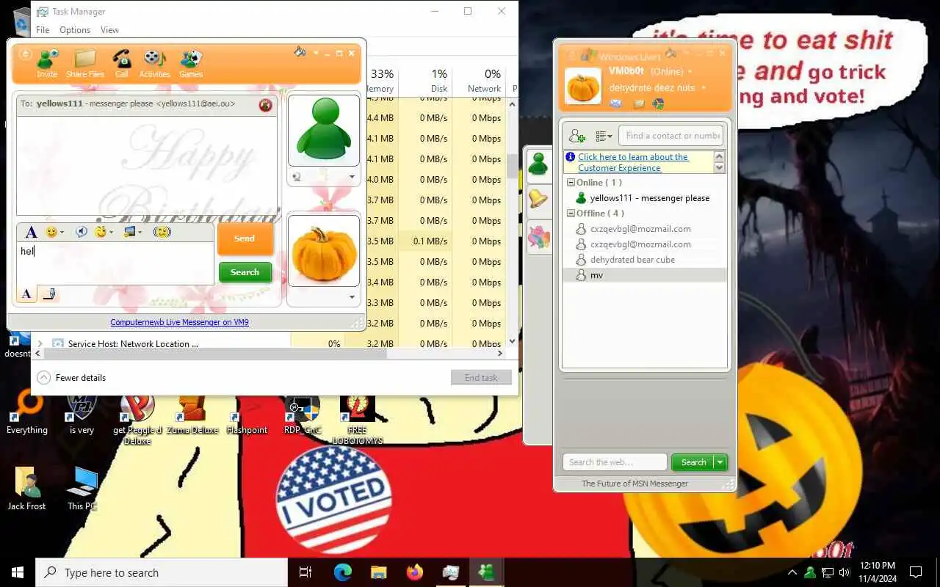Start a Call from the chat toolbar
The width and height of the screenshot is (940, 587).
tap(121, 63)
